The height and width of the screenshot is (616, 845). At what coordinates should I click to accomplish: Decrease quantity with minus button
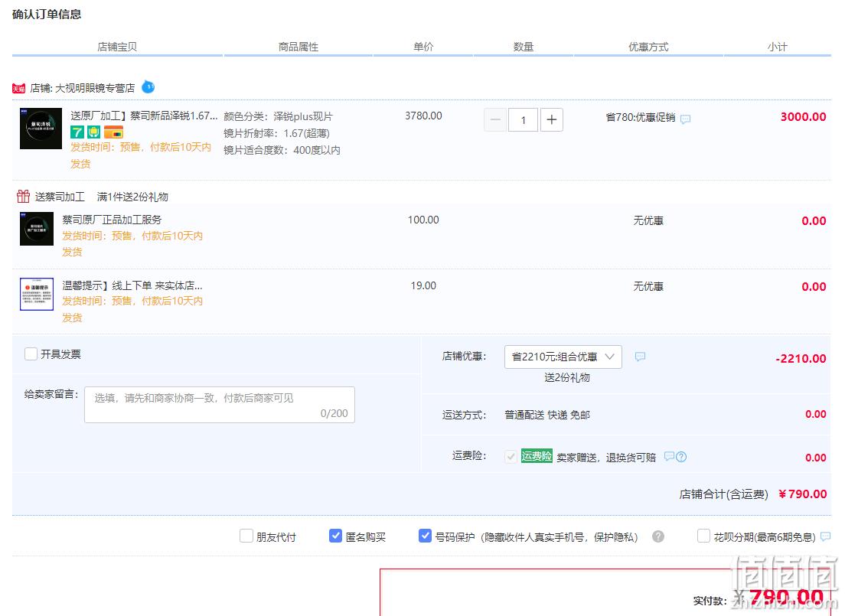click(496, 119)
